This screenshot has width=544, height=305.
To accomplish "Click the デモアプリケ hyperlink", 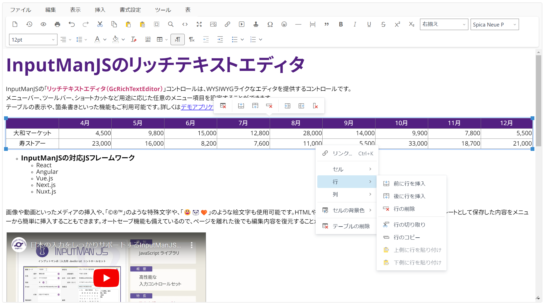I will [197, 107].
